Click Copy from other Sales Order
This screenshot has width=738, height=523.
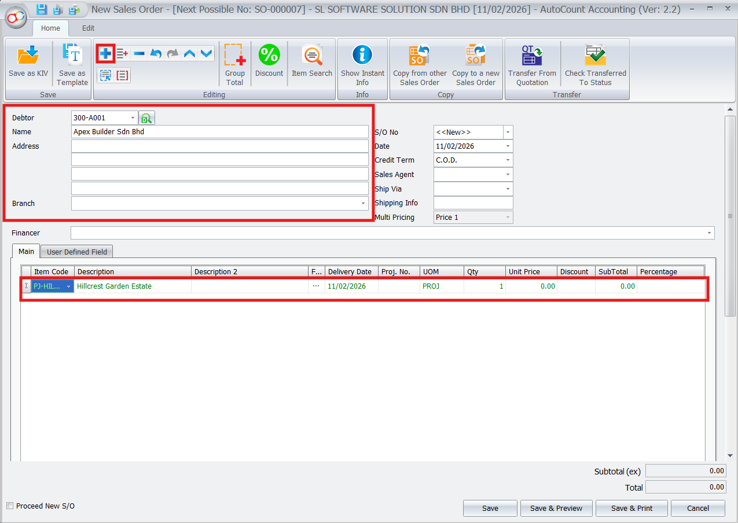coord(420,56)
